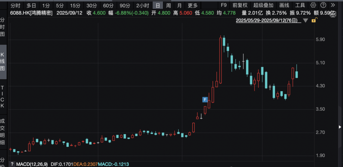The width and height of the screenshot is (343, 167).
Task: Select the 5分 period
Action: click(59, 5)
